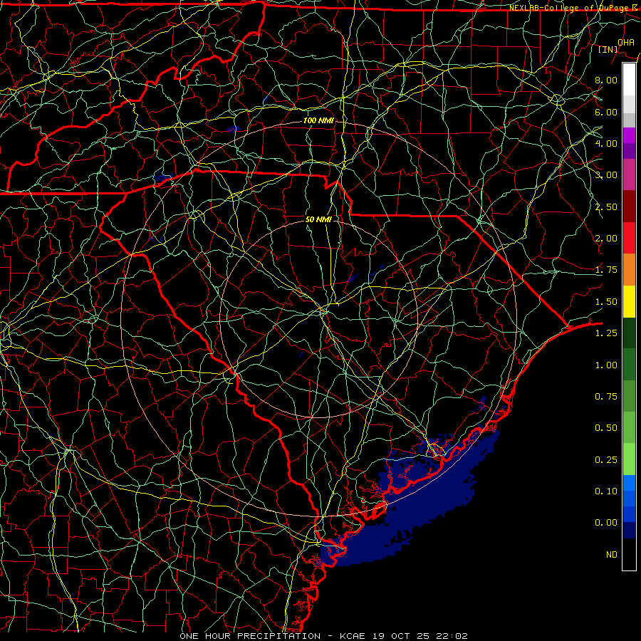Click the "0.25" legend value
641x641 pixels.
click(606, 460)
